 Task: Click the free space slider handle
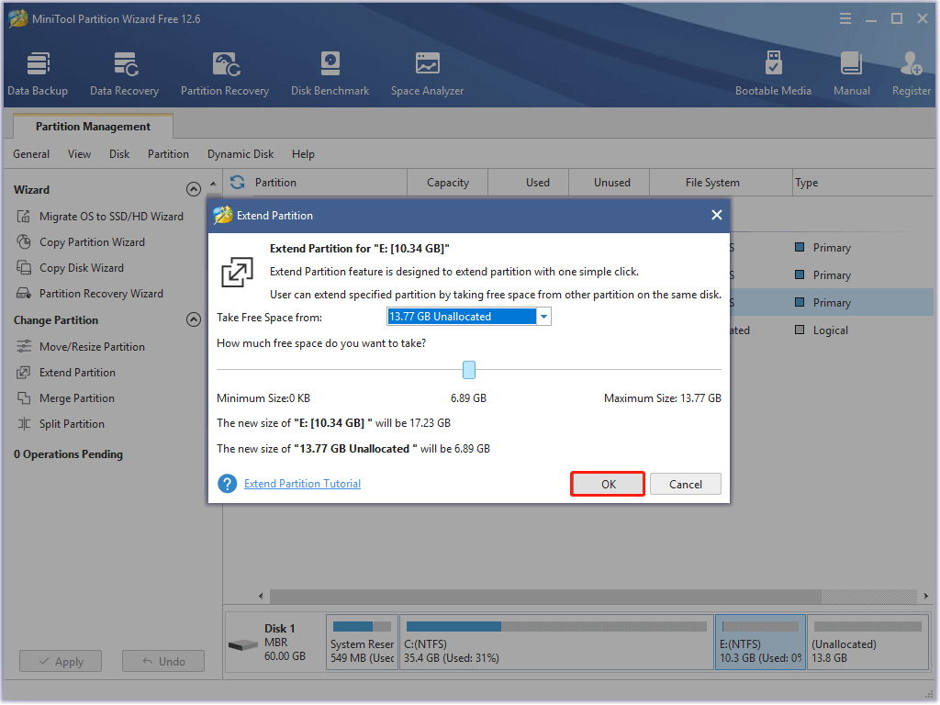(x=469, y=370)
